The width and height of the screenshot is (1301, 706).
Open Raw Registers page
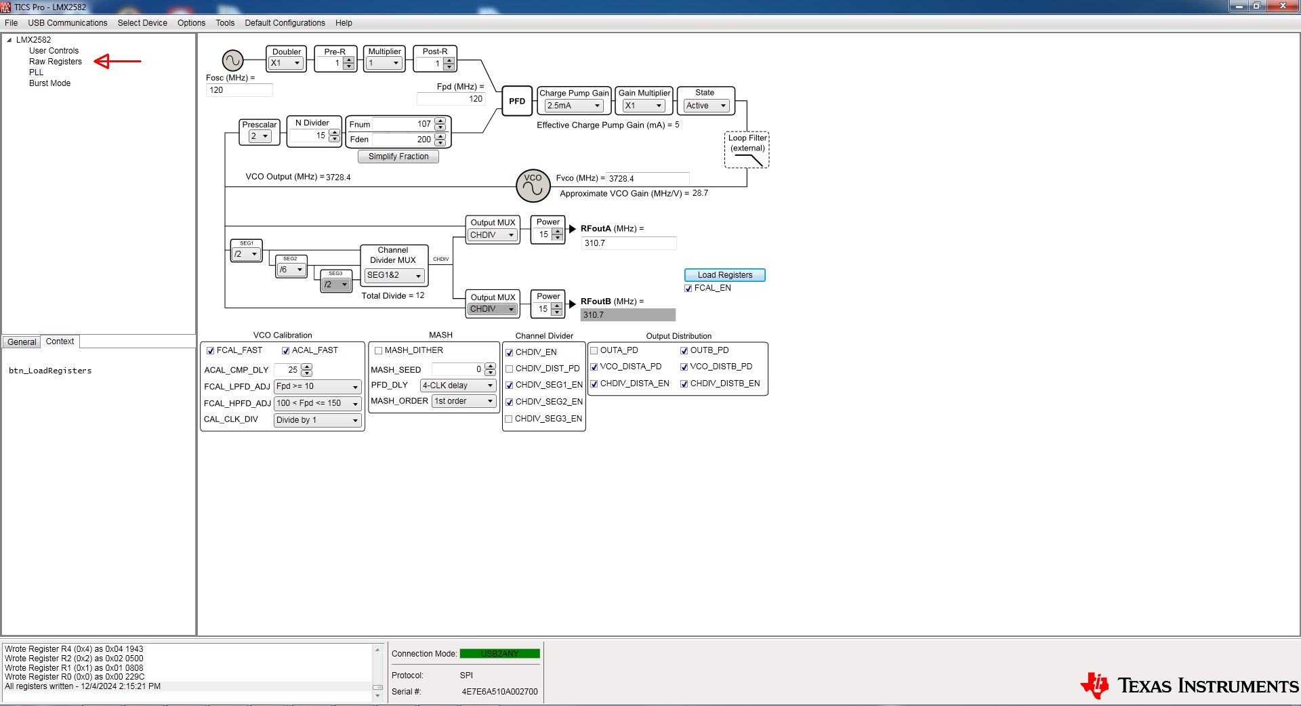tap(56, 62)
